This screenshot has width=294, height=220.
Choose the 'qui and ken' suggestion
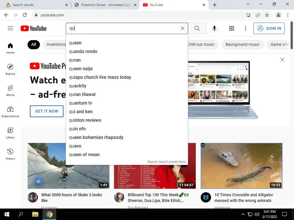127,112
